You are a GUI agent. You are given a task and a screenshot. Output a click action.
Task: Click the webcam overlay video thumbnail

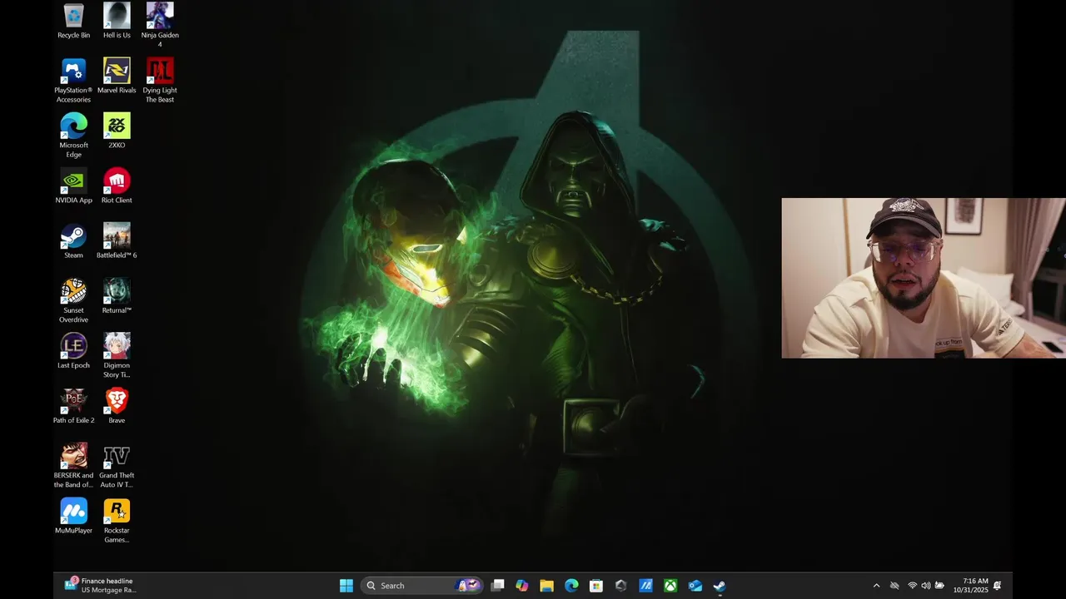click(x=924, y=278)
